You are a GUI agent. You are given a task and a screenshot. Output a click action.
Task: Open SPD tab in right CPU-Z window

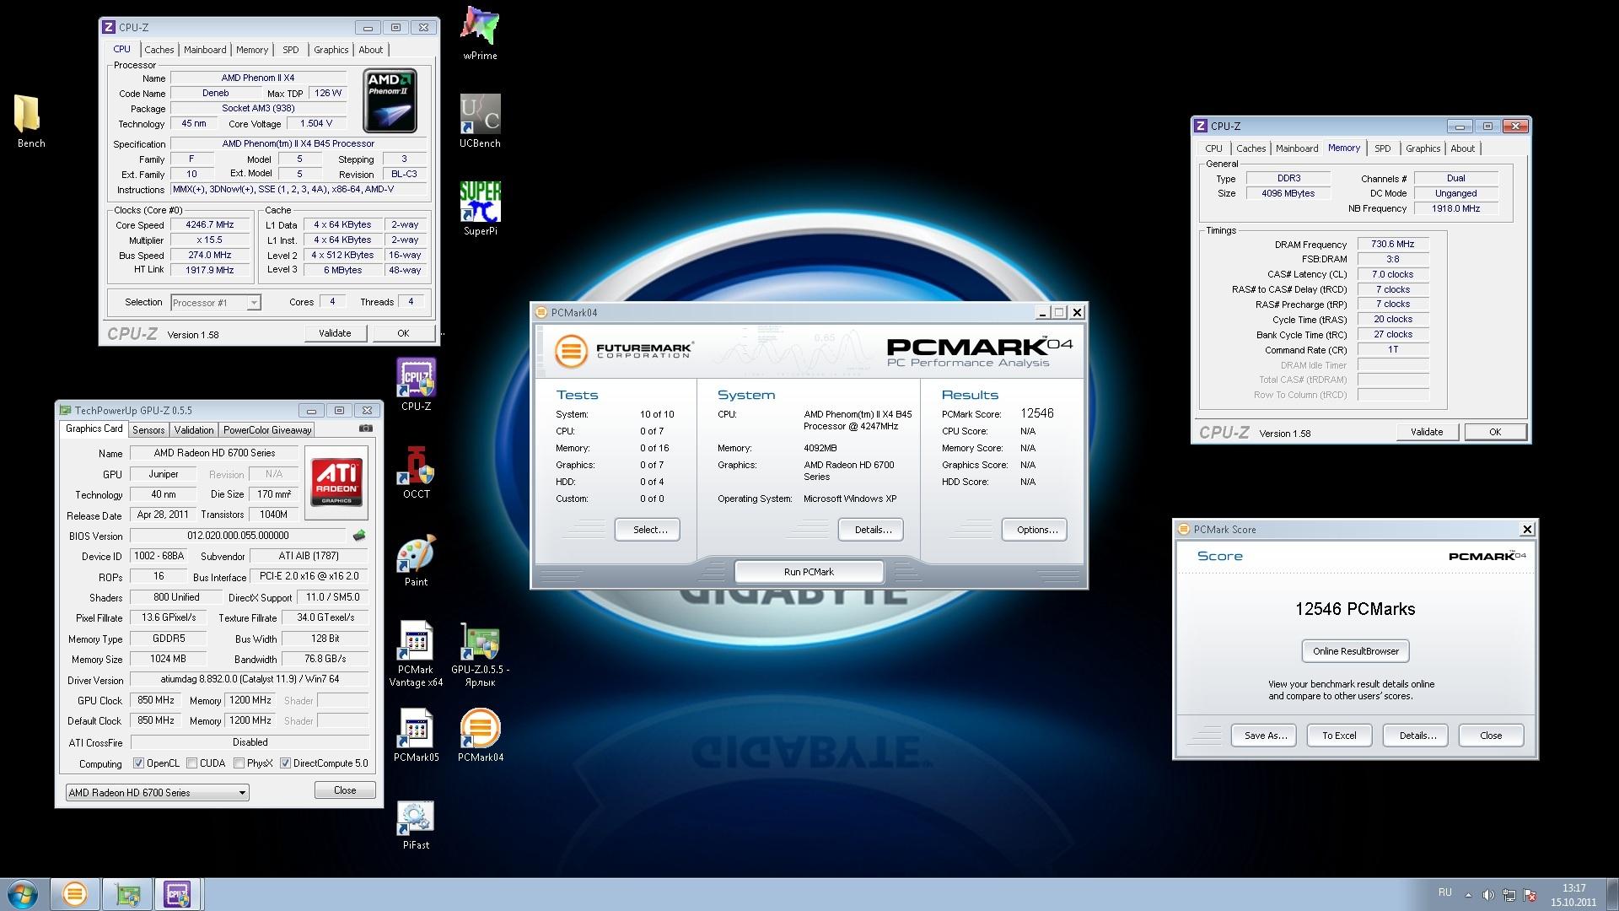point(1383,148)
